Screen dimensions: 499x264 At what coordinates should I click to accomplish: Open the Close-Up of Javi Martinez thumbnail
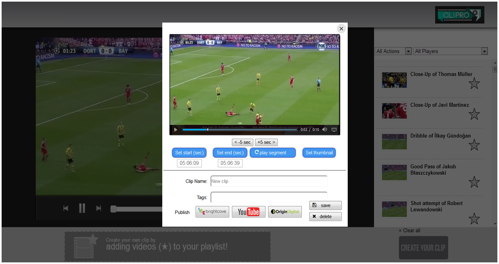[394, 111]
